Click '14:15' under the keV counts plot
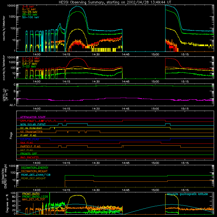 tap(66, 55)
